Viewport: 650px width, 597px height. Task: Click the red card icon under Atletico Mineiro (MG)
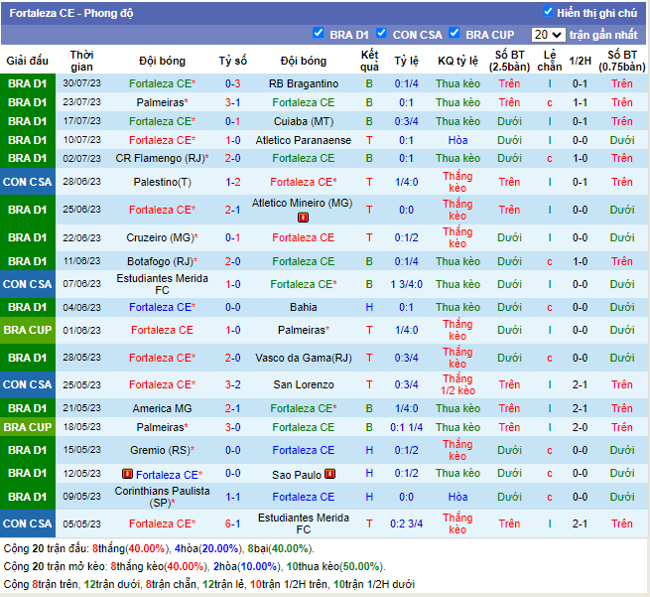[x=304, y=217]
